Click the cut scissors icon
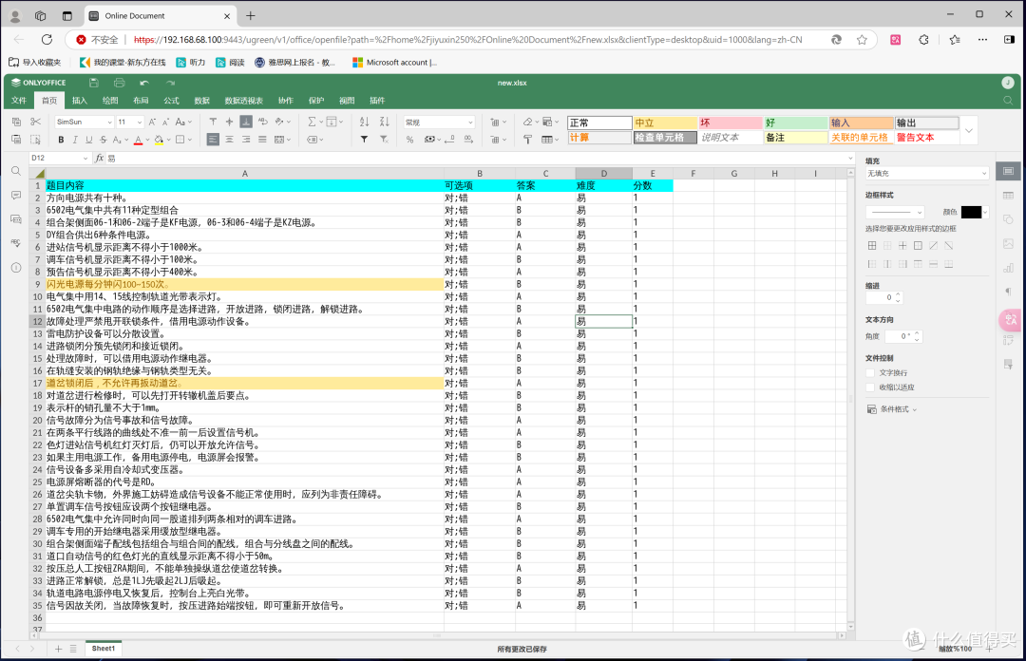The width and height of the screenshot is (1026, 661). (x=35, y=122)
